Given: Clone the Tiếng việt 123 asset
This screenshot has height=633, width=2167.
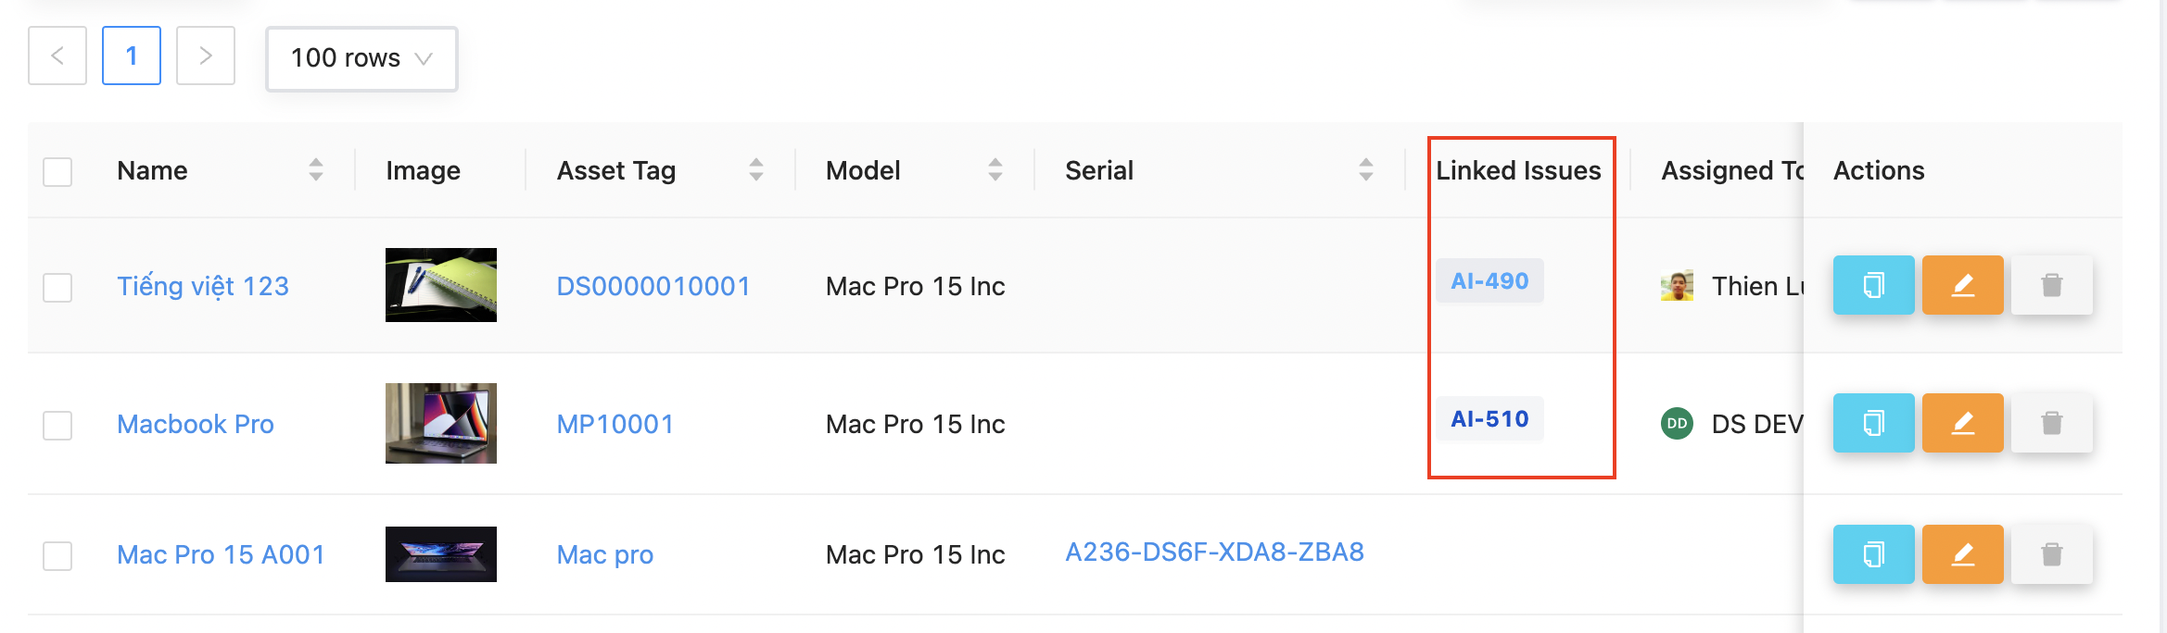Looking at the screenshot, I should click(x=1873, y=285).
